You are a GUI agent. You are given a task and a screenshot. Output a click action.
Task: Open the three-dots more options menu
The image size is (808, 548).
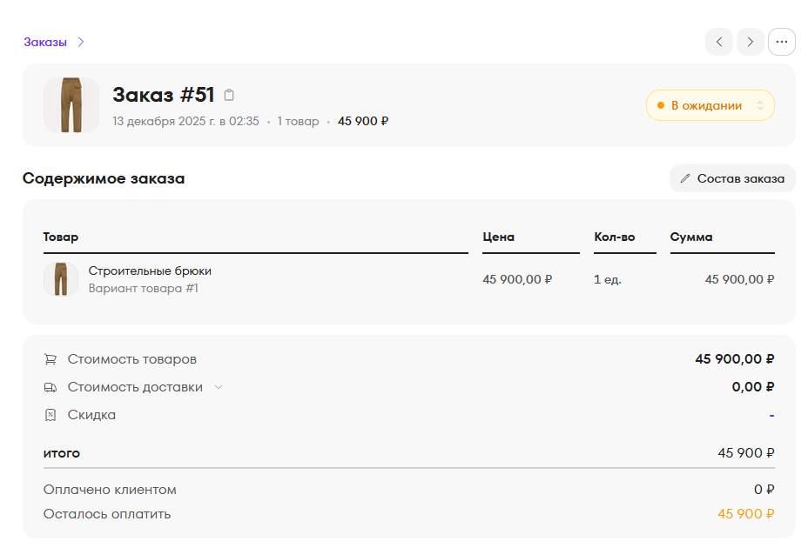[781, 42]
